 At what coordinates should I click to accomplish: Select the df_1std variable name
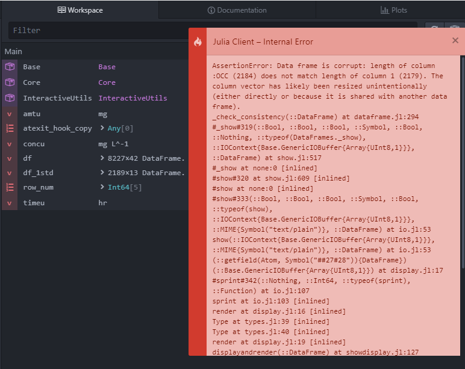coord(39,173)
